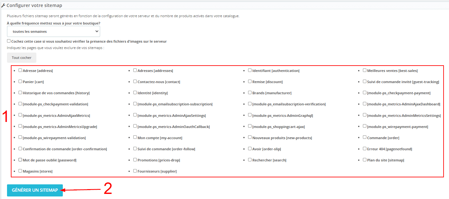The height and width of the screenshot is (199, 449).
Task: Check the Adresse [address] checkbox
Action: (20, 70)
